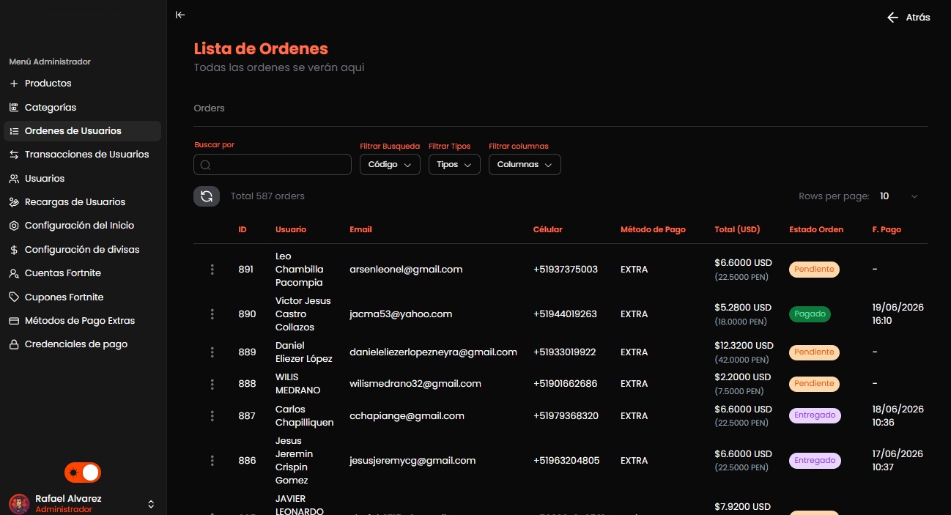951x515 pixels.
Task: Click the Categorías sidebar icon
Action: tap(14, 107)
